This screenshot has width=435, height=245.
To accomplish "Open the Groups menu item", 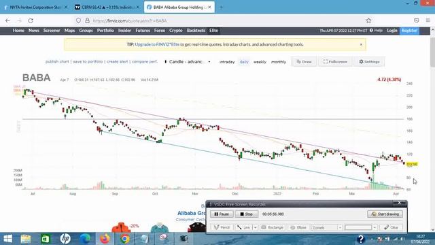I will coord(86,31).
